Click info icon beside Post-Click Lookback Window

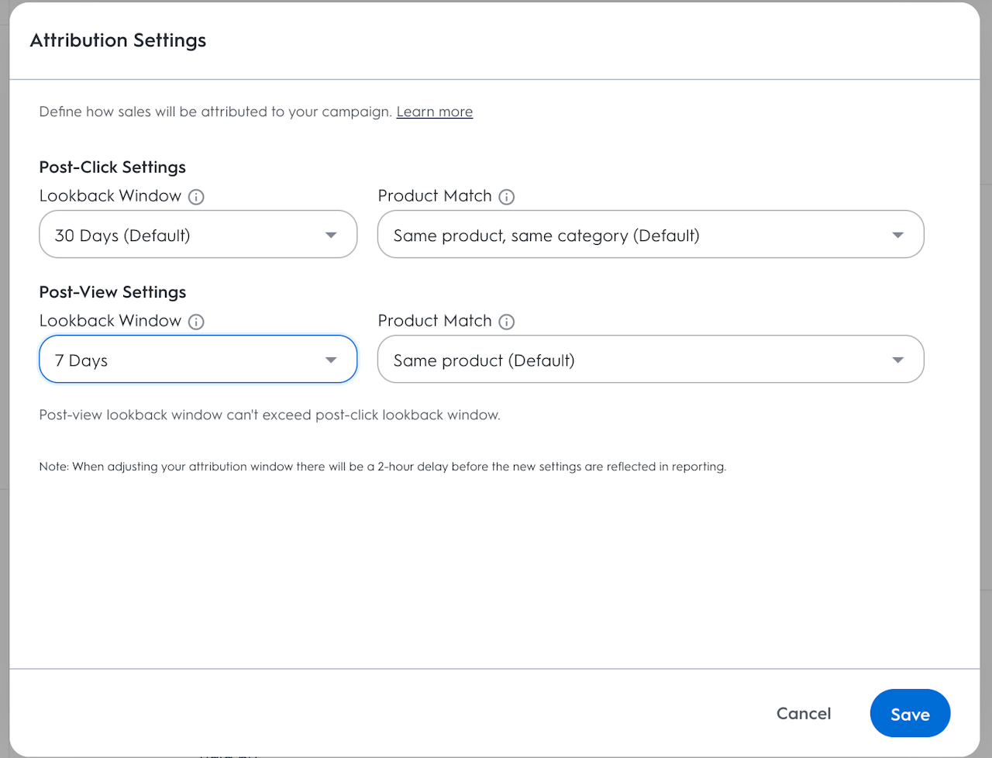(x=197, y=197)
